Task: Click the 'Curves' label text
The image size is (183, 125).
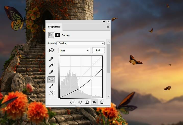Action: click(66, 35)
